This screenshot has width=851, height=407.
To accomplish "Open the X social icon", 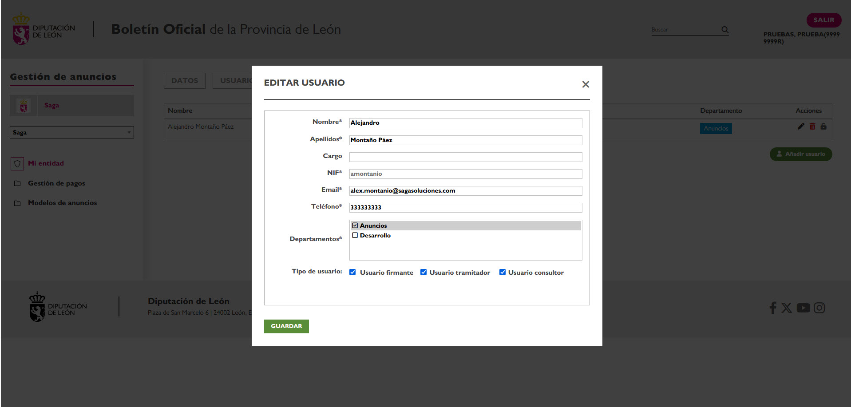I will 787,308.
